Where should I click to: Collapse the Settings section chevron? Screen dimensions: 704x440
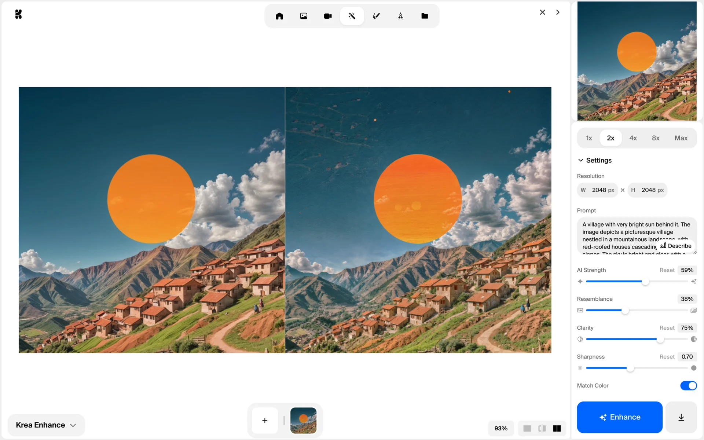point(580,160)
